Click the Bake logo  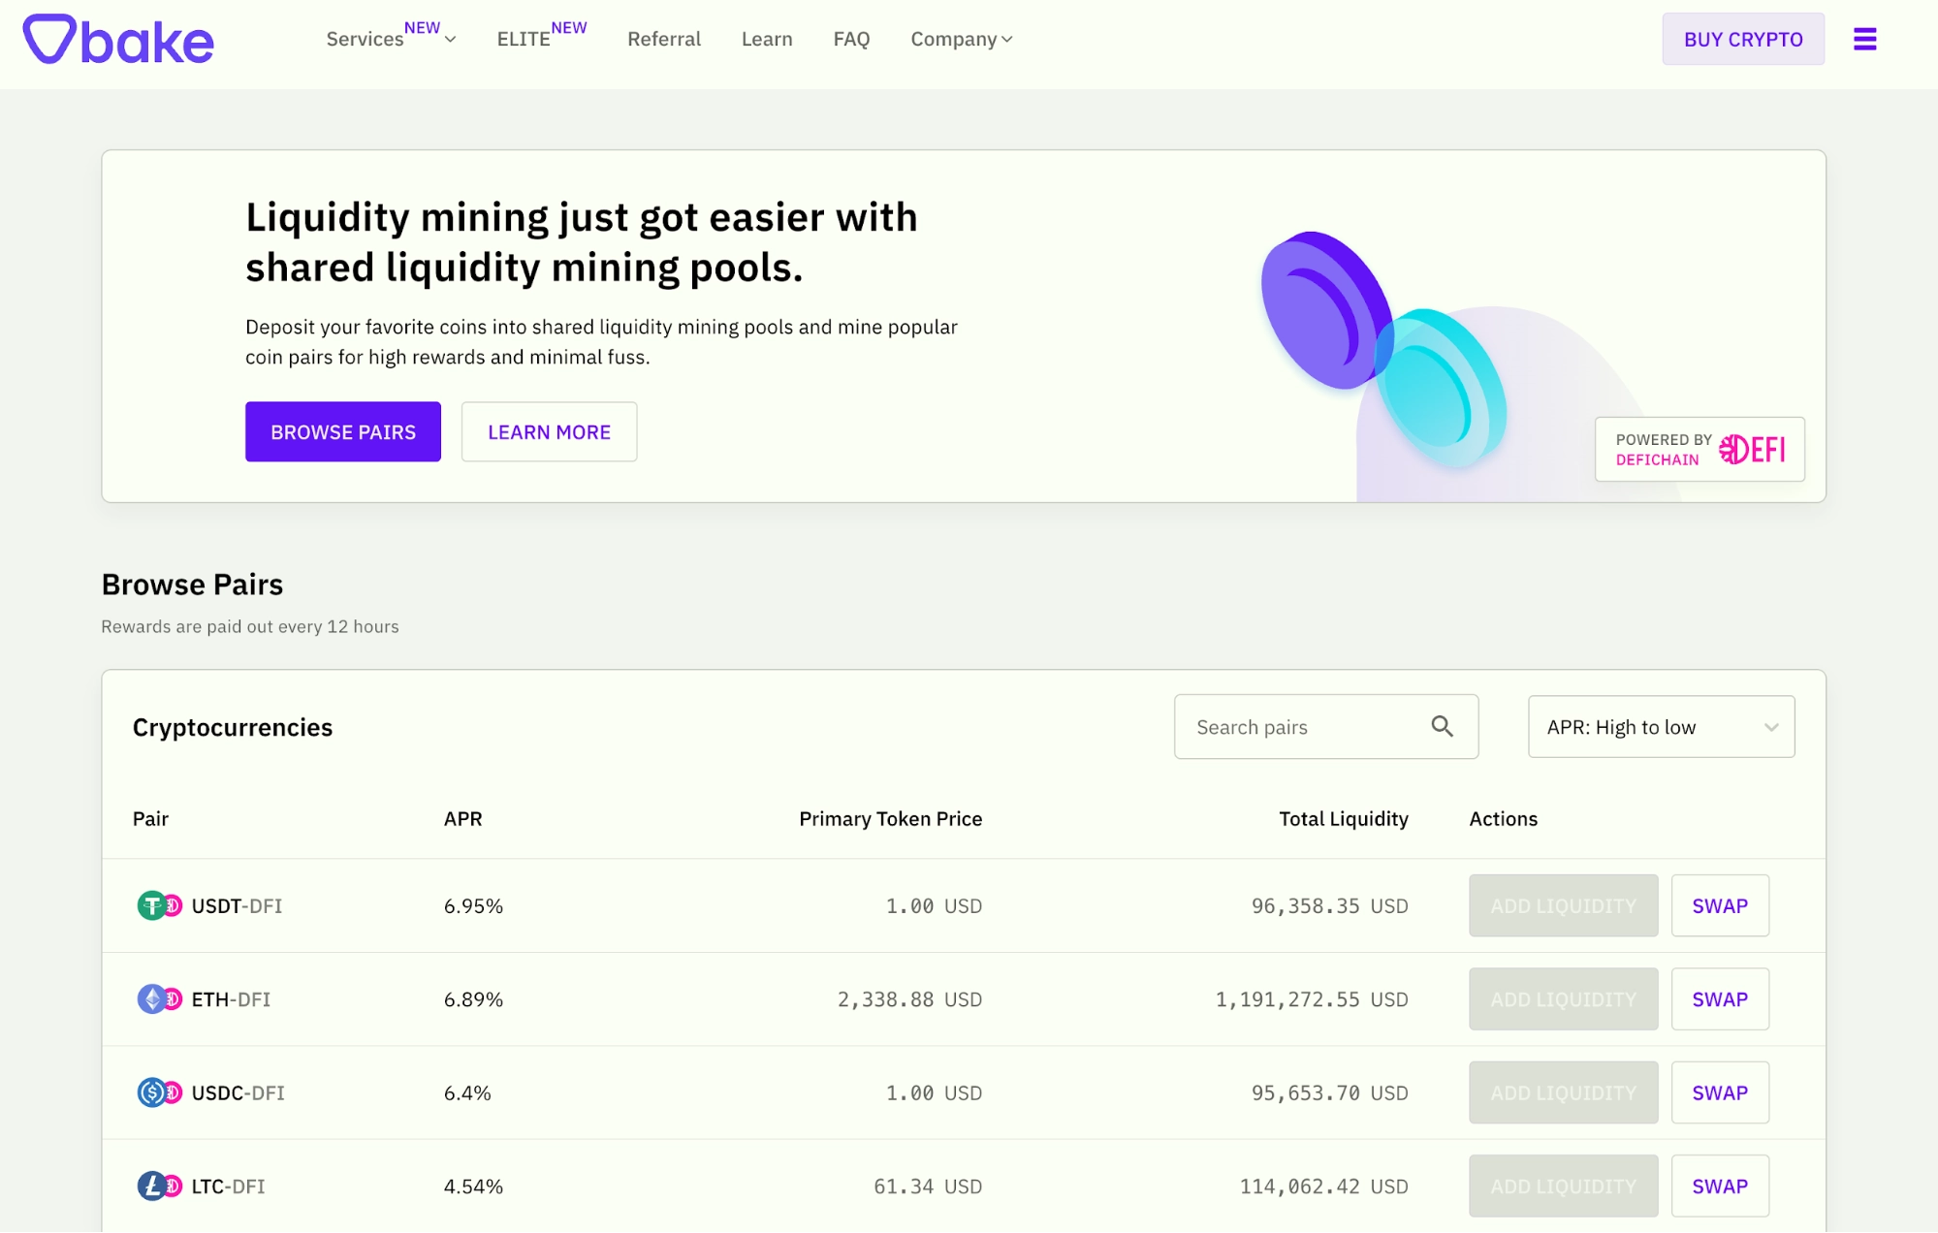118,40
